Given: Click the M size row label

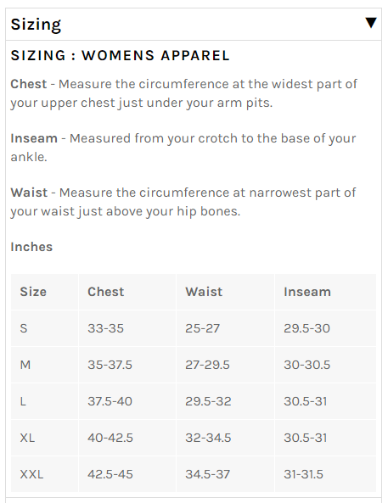Looking at the screenshot, I should [x=25, y=365].
